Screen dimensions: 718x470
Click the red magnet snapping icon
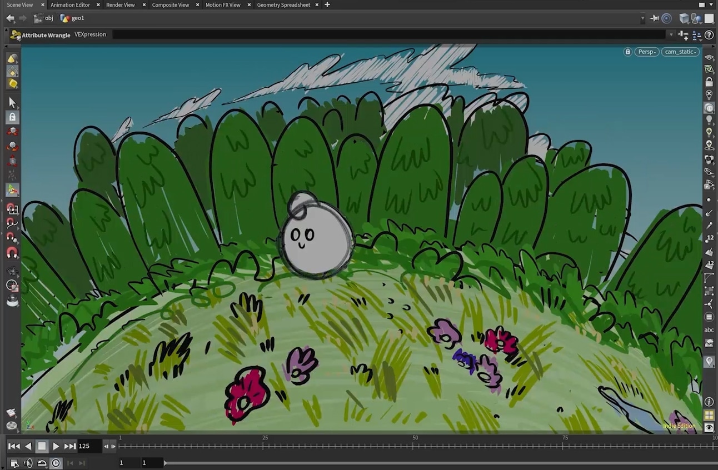[12, 253]
